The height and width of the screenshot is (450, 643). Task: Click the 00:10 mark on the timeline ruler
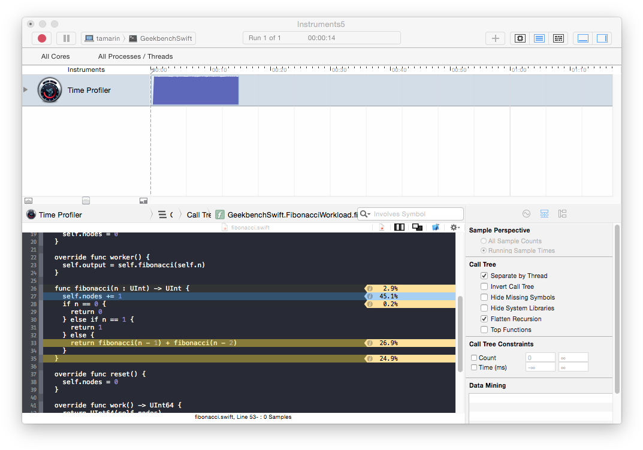(x=219, y=70)
